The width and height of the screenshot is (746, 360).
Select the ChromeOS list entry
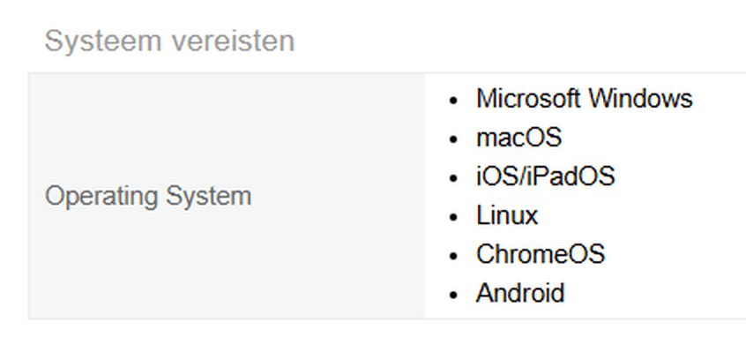[540, 254]
